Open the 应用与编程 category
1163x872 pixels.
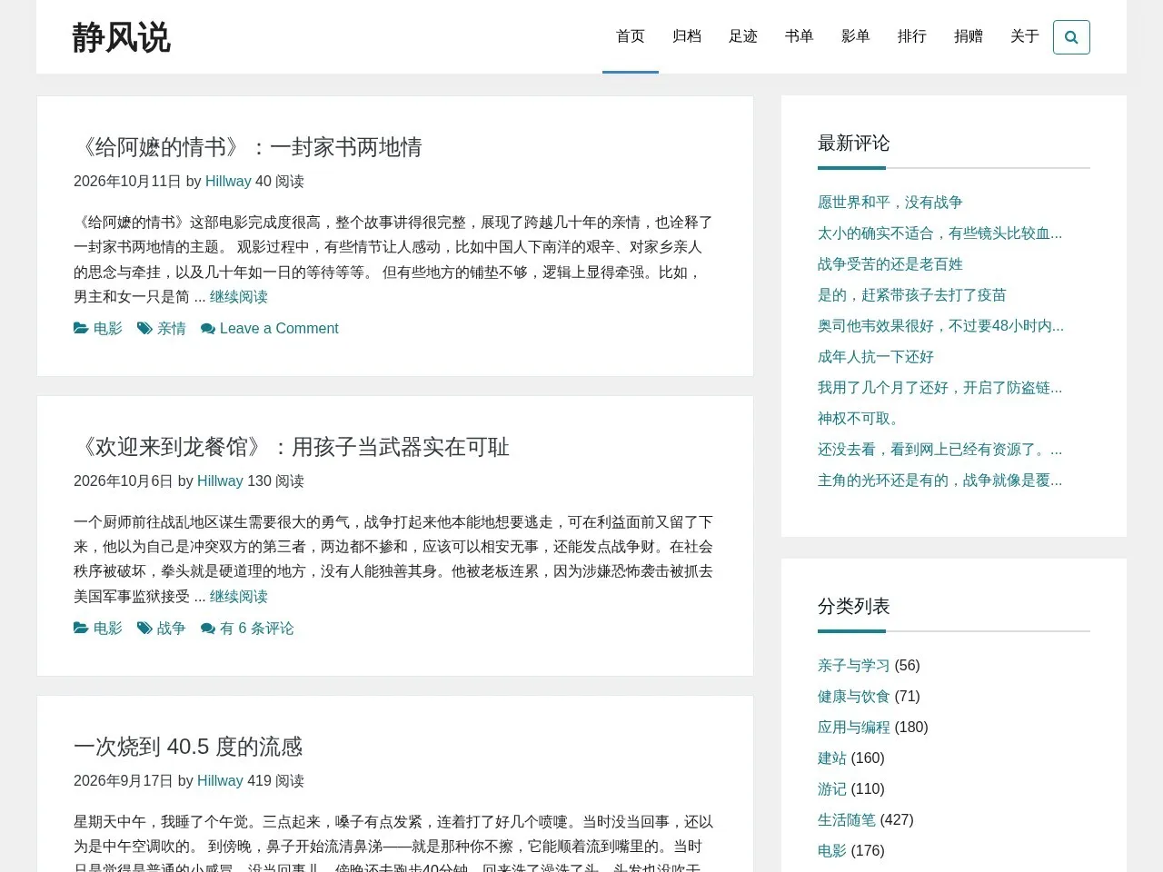(854, 728)
